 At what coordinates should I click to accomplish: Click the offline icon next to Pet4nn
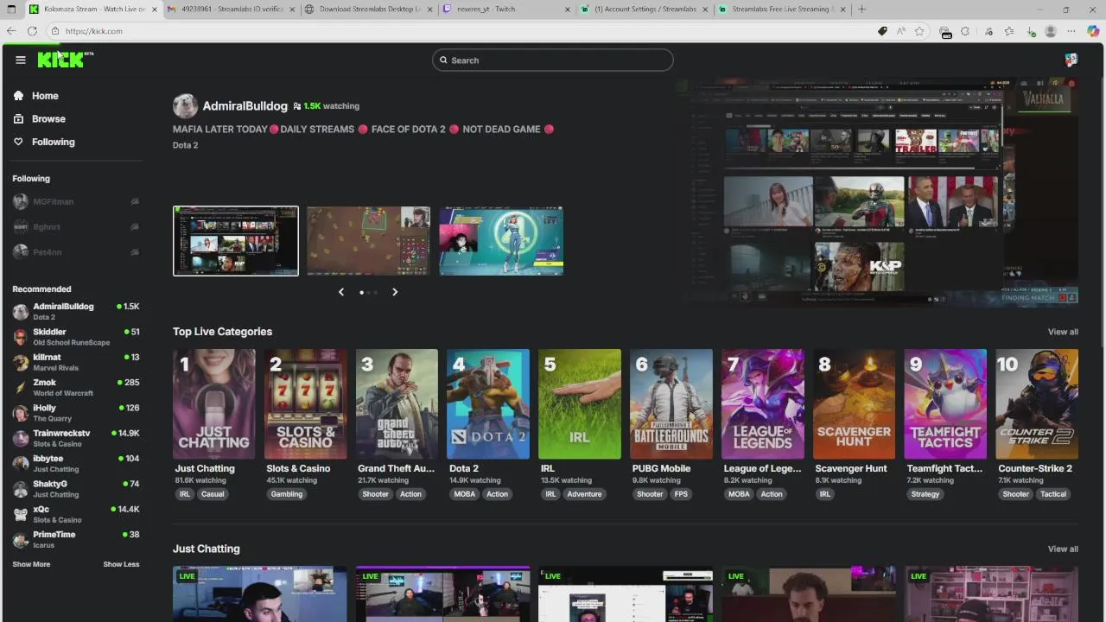(x=135, y=252)
